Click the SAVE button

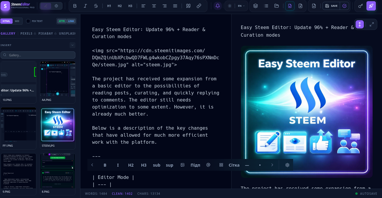tap(332, 6)
